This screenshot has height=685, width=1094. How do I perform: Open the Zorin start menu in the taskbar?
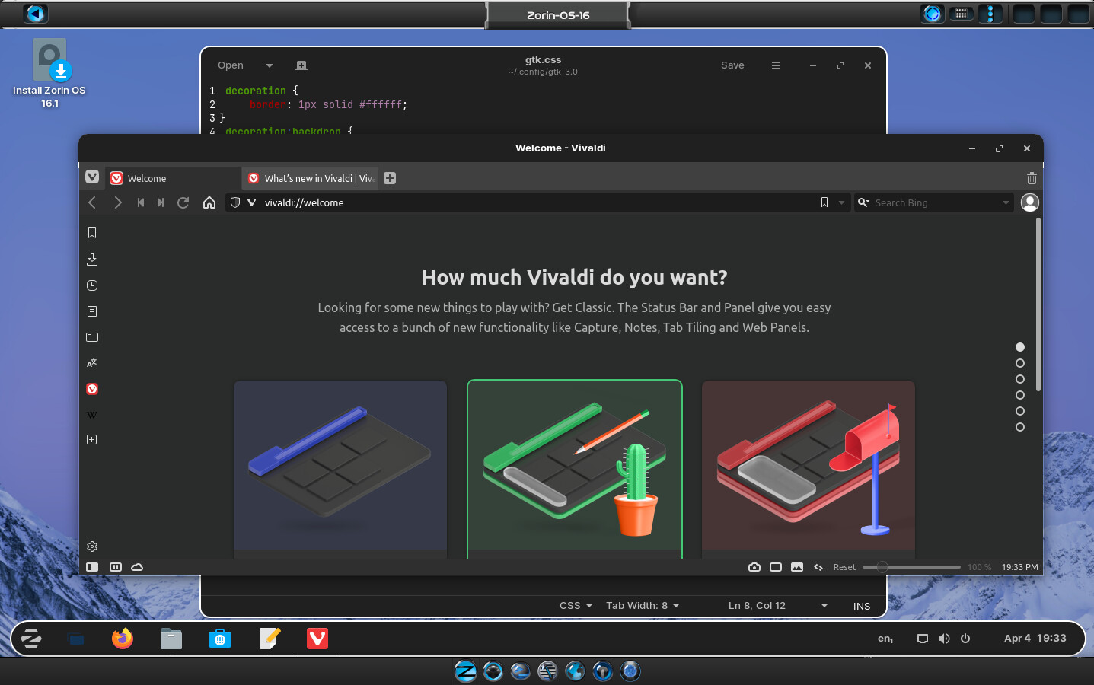(31, 639)
